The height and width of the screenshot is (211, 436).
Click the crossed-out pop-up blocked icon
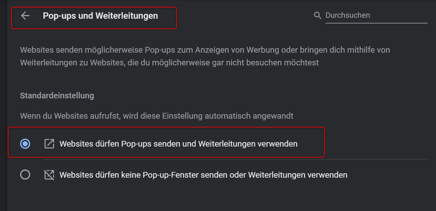click(x=49, y=175)
